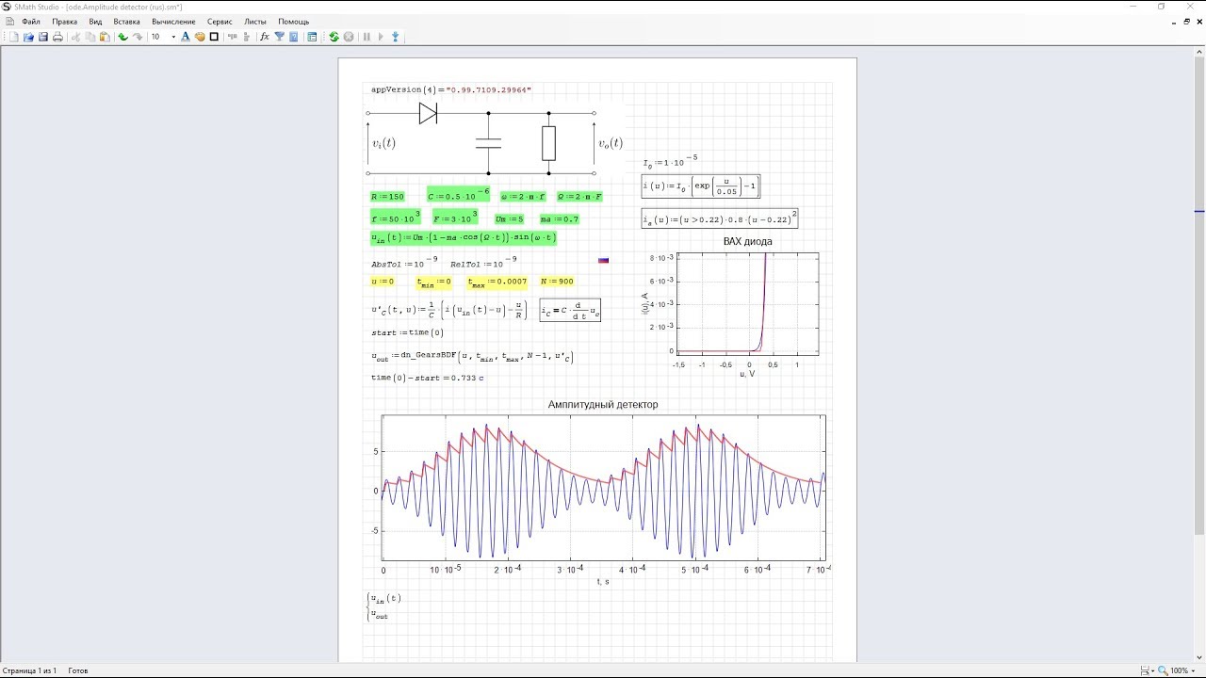The height and width of the screenshot is (678, 1206).
Task: Open the Помощь menu
Action: (293, 21)
